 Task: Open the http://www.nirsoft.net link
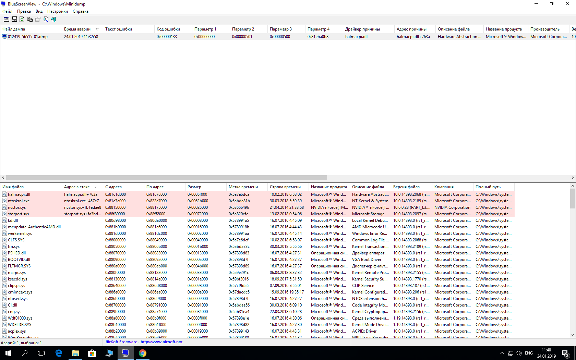[161, 342]
